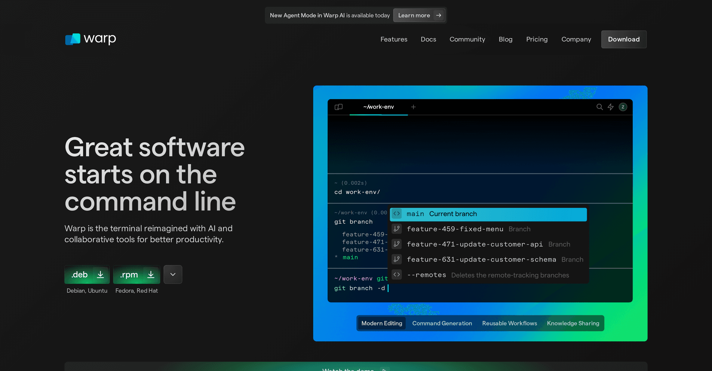Go to the Blog

coord(505,39)
